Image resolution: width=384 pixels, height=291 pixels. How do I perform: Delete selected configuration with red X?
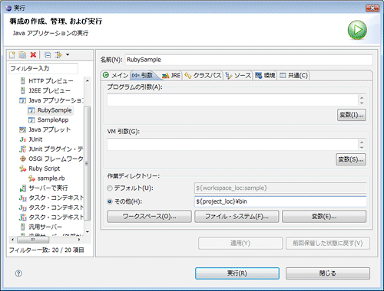(x=33, y=54)
